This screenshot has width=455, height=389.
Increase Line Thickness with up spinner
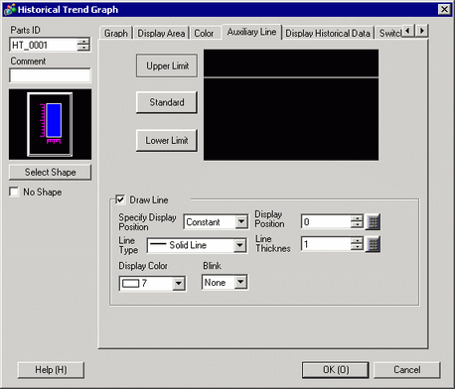pos(357,241)
